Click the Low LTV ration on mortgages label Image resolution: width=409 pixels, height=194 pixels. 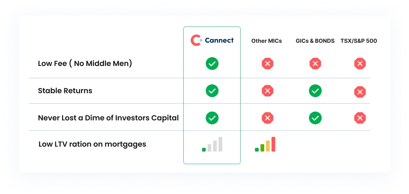92,144
